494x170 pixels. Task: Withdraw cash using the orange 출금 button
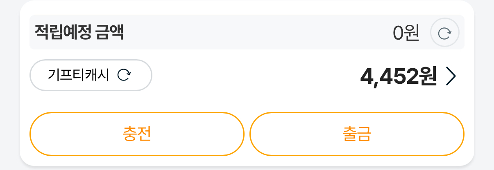click(x=357, y=134)
